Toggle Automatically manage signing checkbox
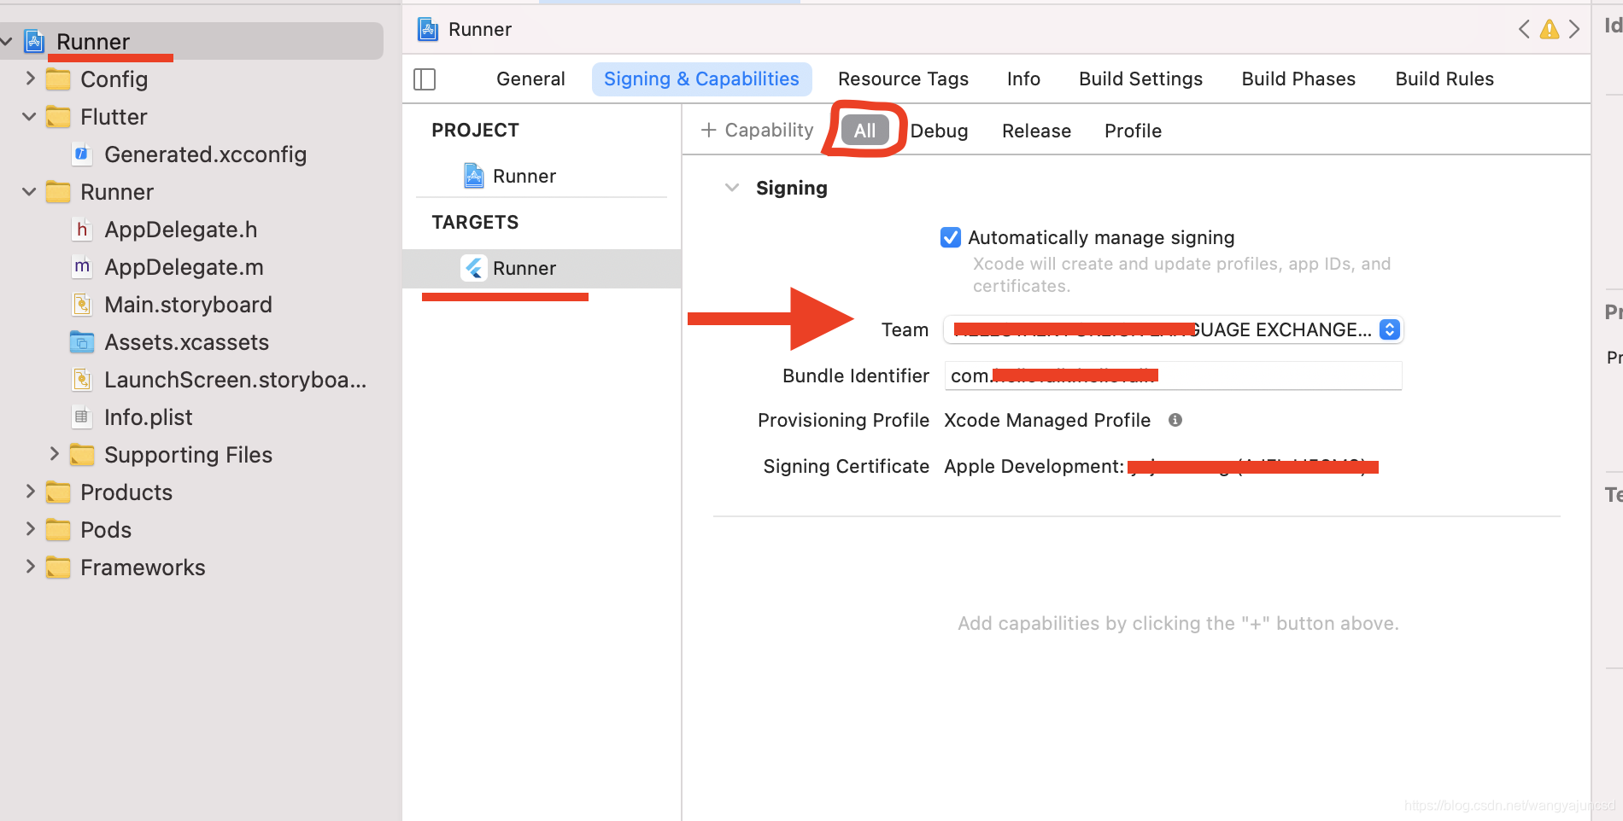Screen dimensions: 1623x821 (x=951, y=237)
